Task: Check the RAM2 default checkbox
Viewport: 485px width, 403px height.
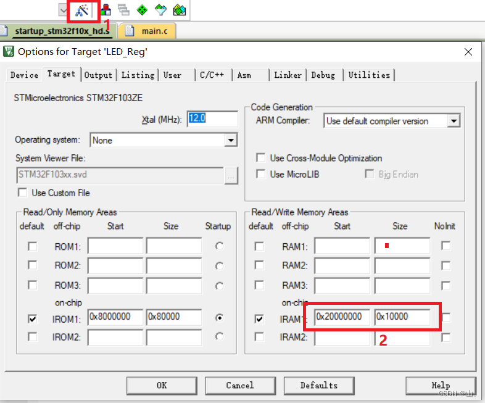Action: (259, 265)
